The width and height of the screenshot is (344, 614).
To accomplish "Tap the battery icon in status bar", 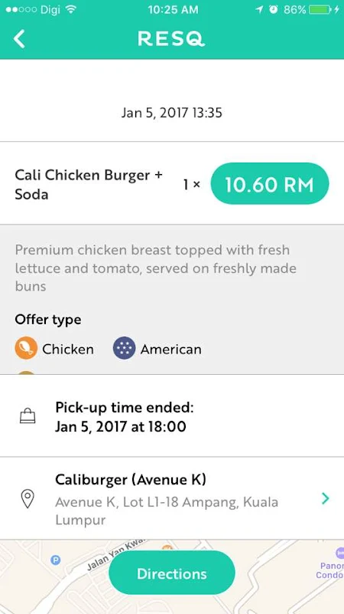I will pos(320,10).
